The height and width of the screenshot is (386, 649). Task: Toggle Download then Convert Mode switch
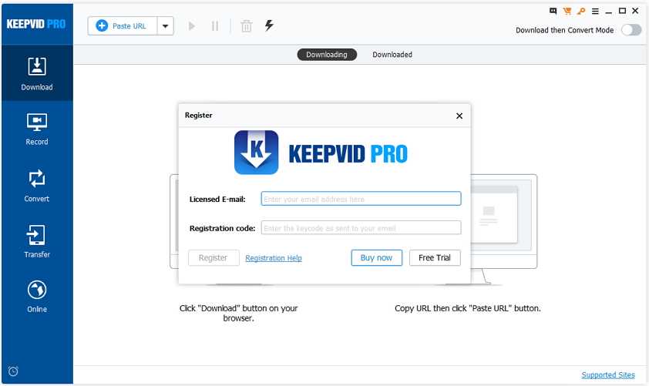[x=631, y=30]
